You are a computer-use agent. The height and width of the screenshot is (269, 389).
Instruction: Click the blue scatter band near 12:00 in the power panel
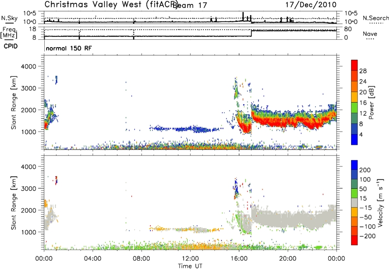[x=190, y=129]
